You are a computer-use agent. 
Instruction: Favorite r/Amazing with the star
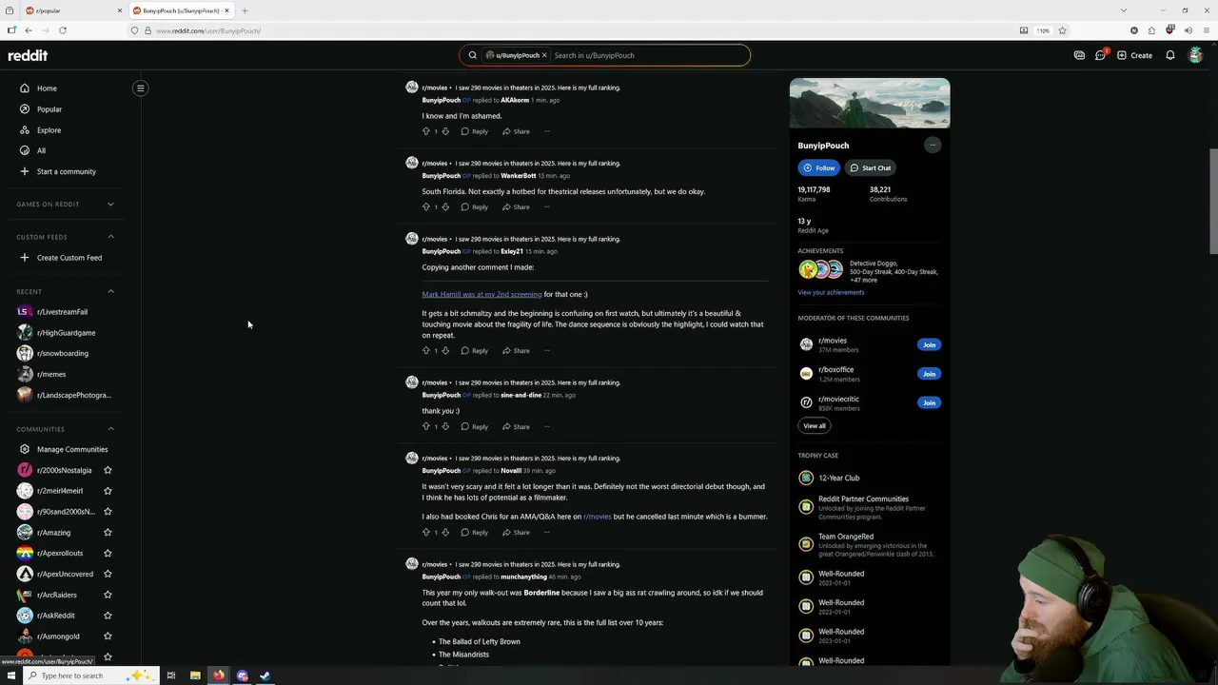108,533
